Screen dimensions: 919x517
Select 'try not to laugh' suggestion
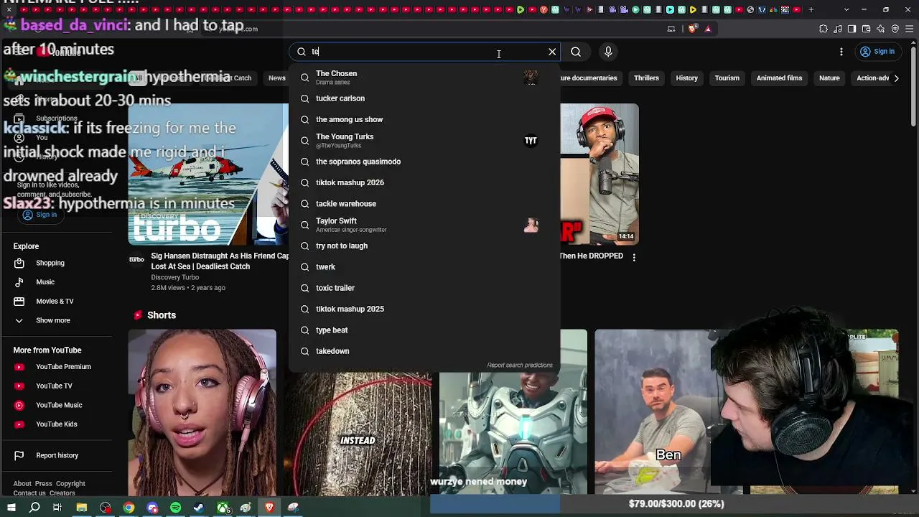(424, 246)
